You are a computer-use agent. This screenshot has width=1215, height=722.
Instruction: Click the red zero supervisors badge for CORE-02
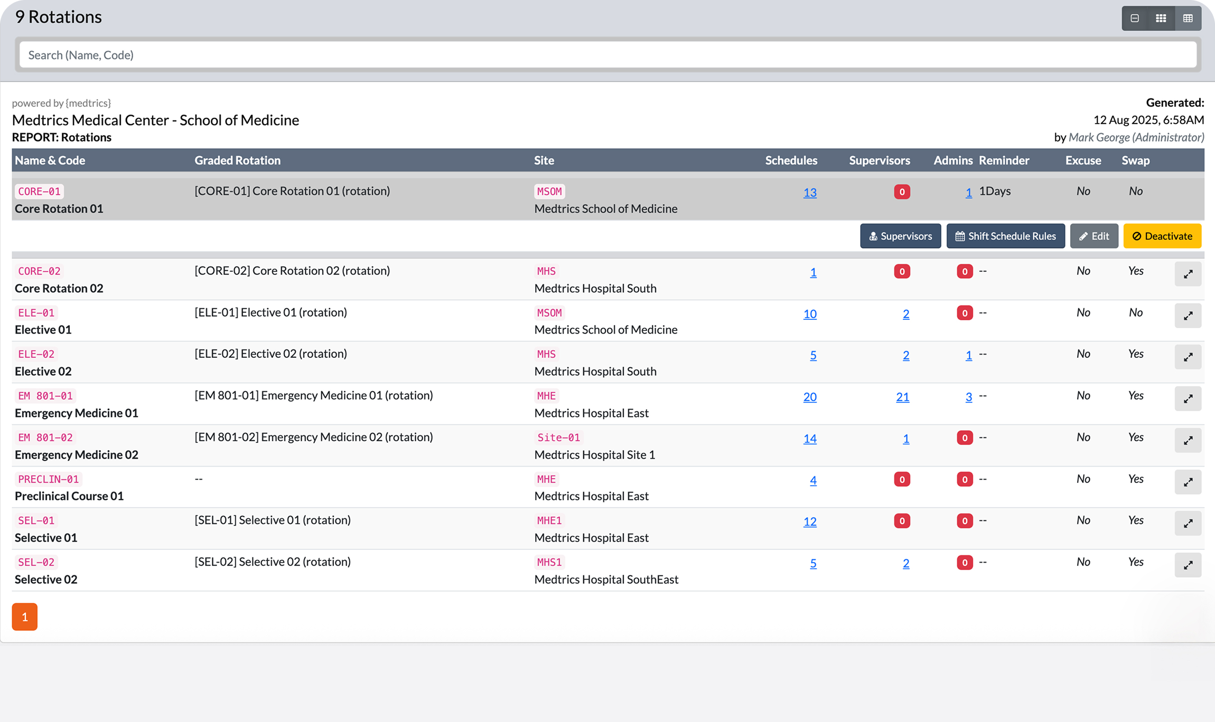(x=902, y=271)
